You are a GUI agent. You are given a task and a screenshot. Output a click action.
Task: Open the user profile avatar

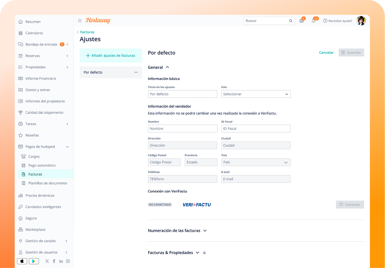click(361, 21)
